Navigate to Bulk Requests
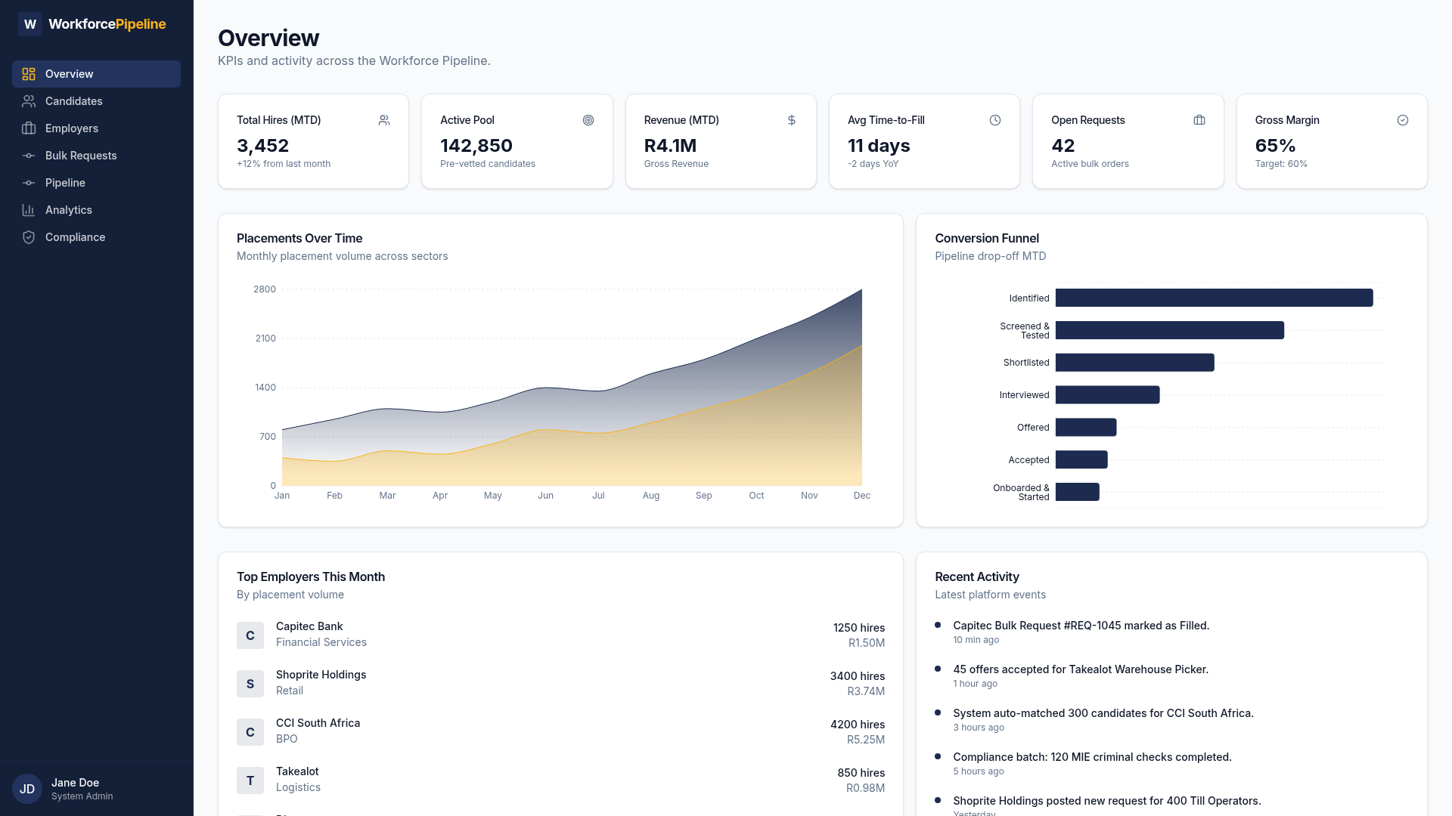The height and width of the screenshot is (816, 1452). tap(96, 156)
